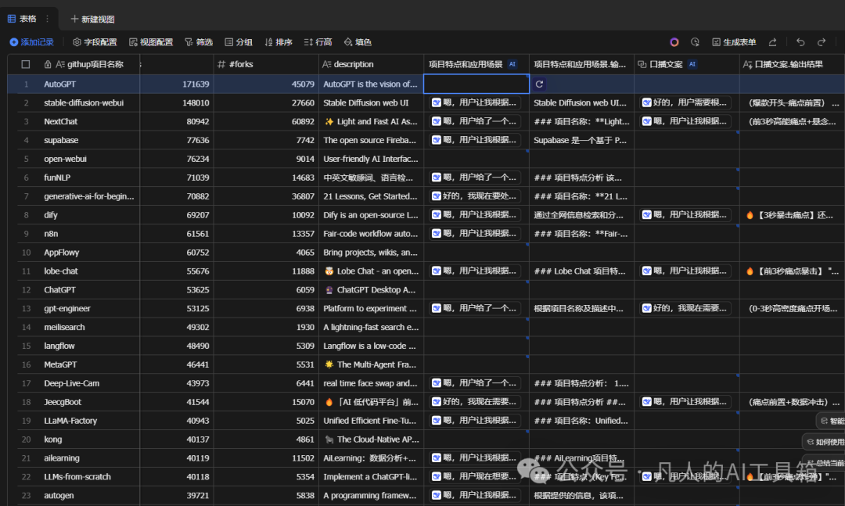Click the star count 171639
The height and width of the screenshot is (506, 845).
pos(195,84)
